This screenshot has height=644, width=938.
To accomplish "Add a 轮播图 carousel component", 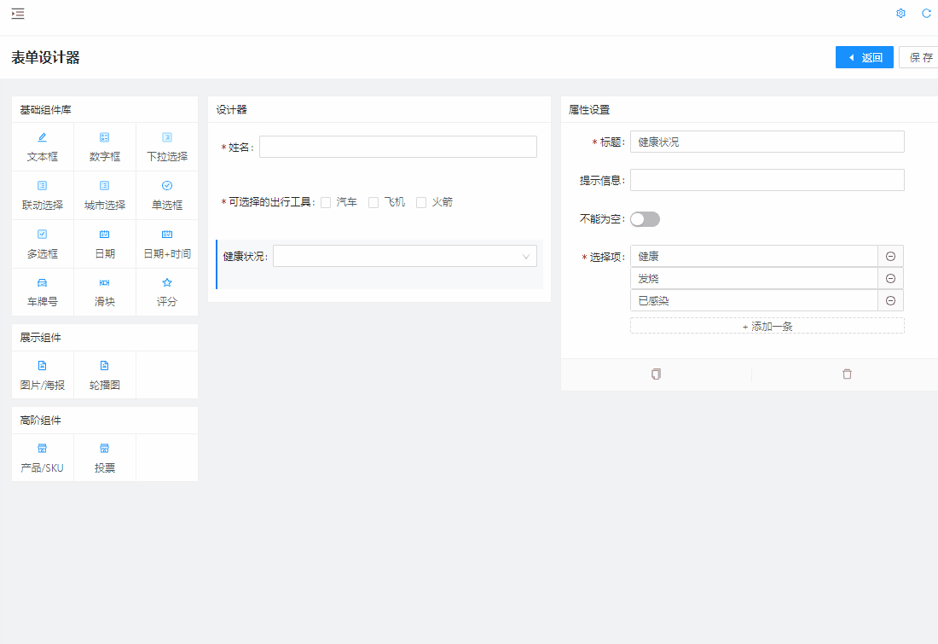I will 105,375.
